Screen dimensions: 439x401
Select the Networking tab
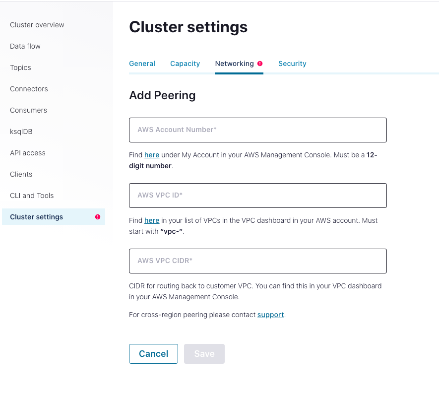tap(234, 64)
